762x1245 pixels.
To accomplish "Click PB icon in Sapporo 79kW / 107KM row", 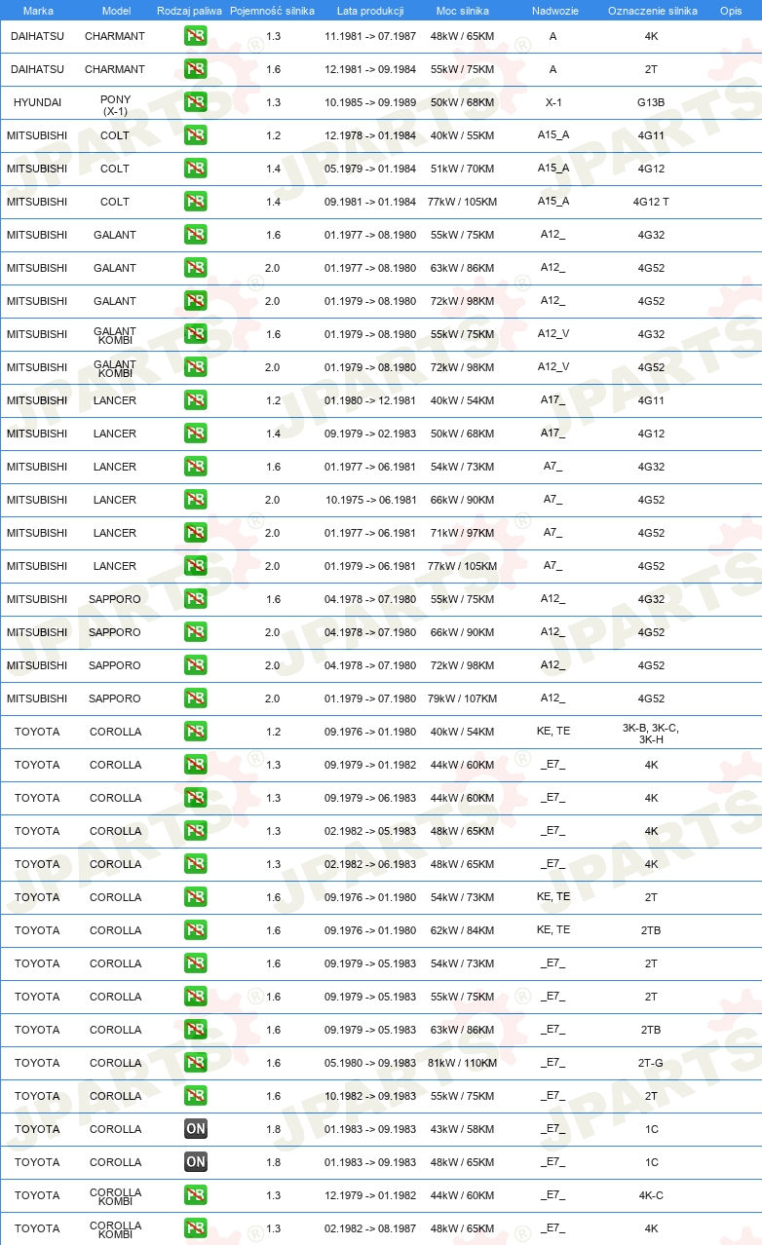I will pos(196,698).
